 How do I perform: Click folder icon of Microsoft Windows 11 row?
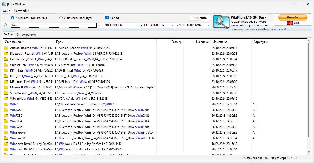click(x=6, y=87)
